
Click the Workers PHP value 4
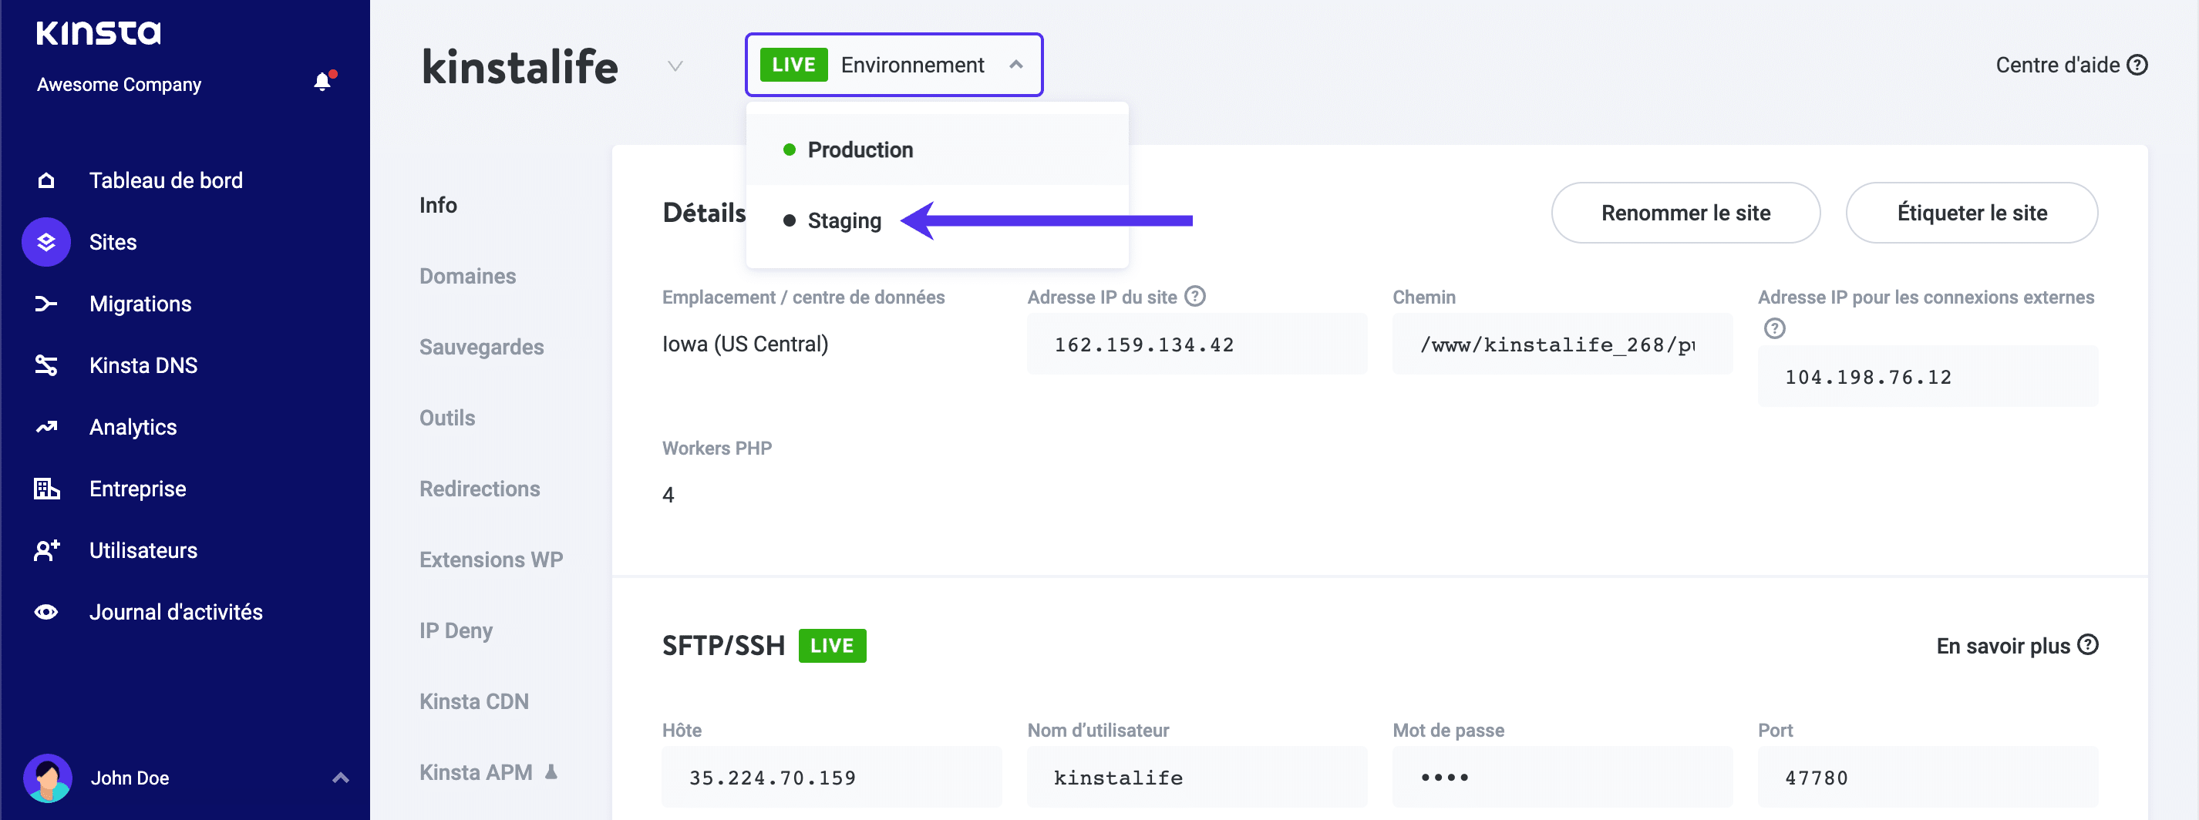[x=668, y=495]
